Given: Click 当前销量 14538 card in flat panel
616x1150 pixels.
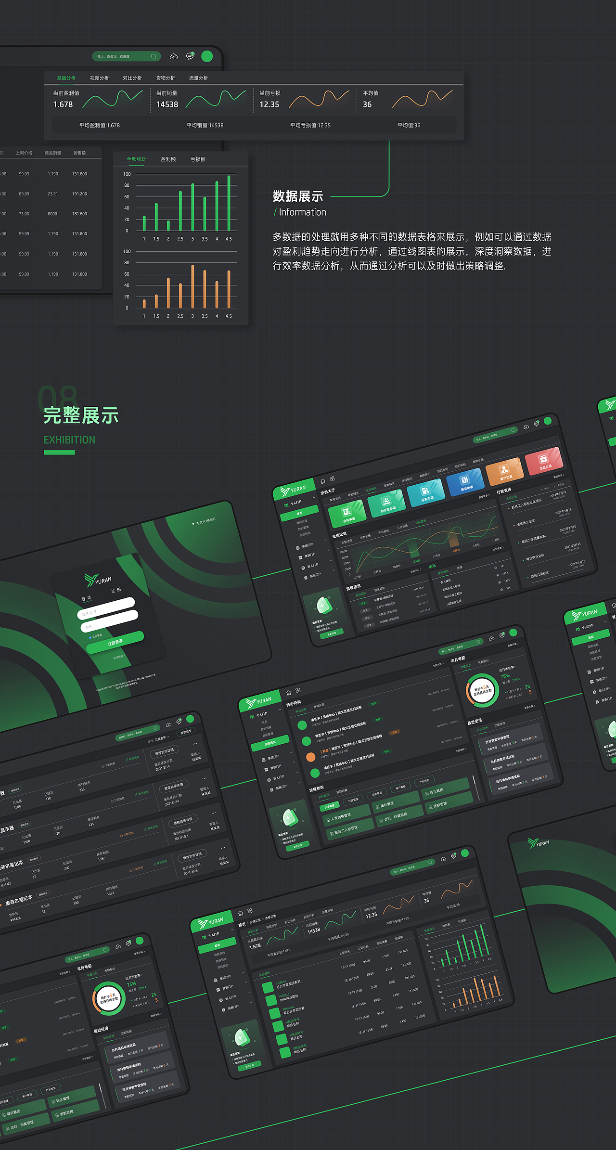Looking at the screenshot, I should (202, 99).
